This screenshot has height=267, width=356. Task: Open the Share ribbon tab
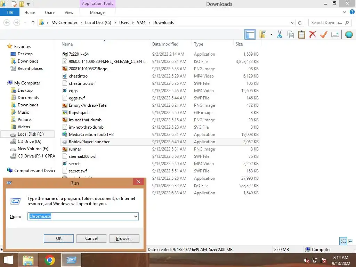pyautogui.click(x=49, y=13)
